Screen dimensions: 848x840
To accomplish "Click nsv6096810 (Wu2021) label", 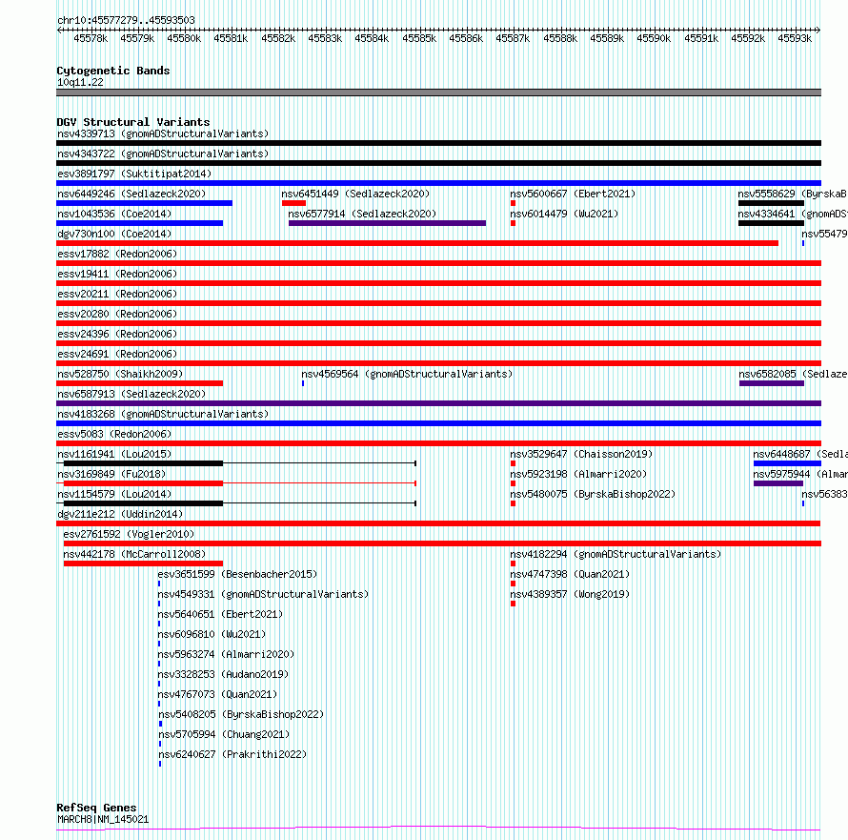I will pos(212,634).
